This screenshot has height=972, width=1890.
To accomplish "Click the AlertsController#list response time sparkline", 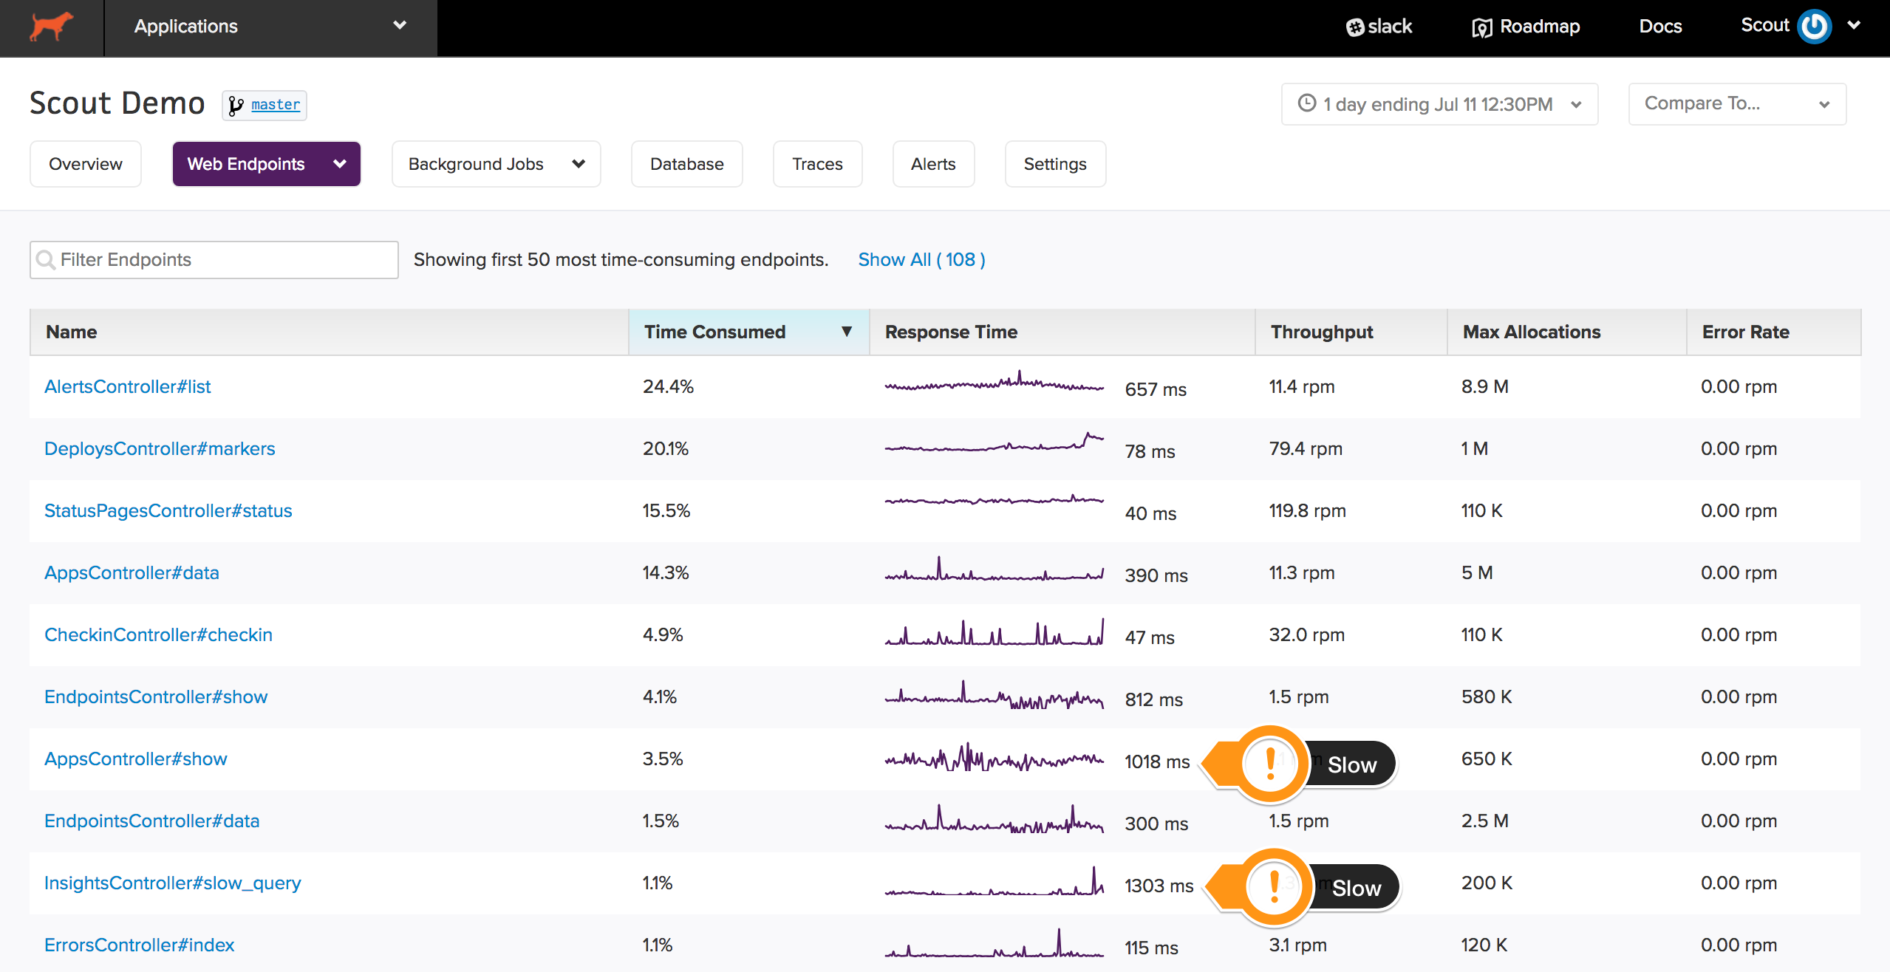I will [x=994, y=383].
